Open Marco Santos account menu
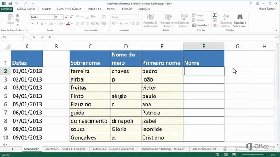The image size is (280, 157). (x=268, y=9)
